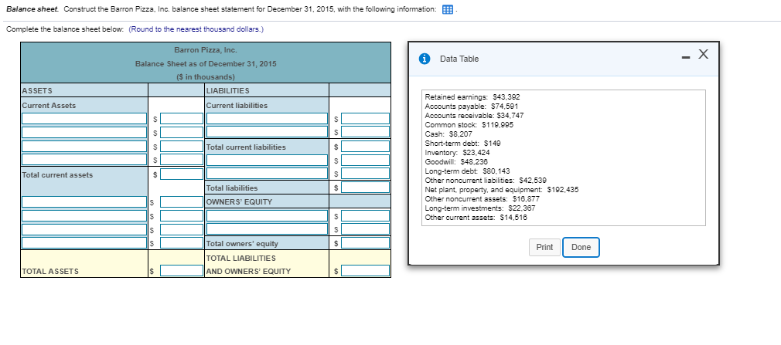Screen dimensions: 781x345
Task: Click the blue info icon beside Data Table
Action: coord(425,59)
